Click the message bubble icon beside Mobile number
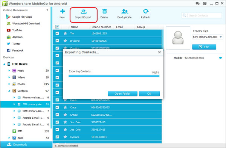The image size is (226, 148). point(220,58)
